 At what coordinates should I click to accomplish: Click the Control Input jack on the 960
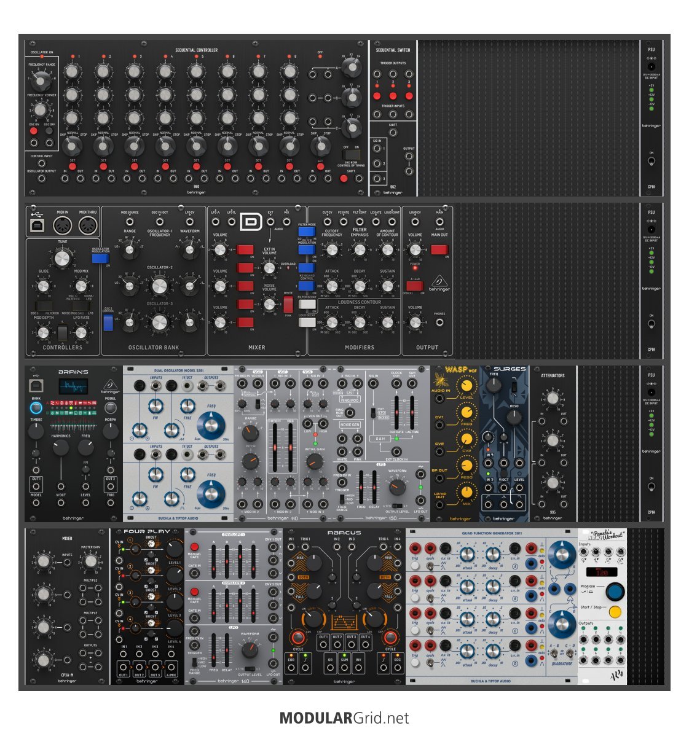tap(42, 163)
